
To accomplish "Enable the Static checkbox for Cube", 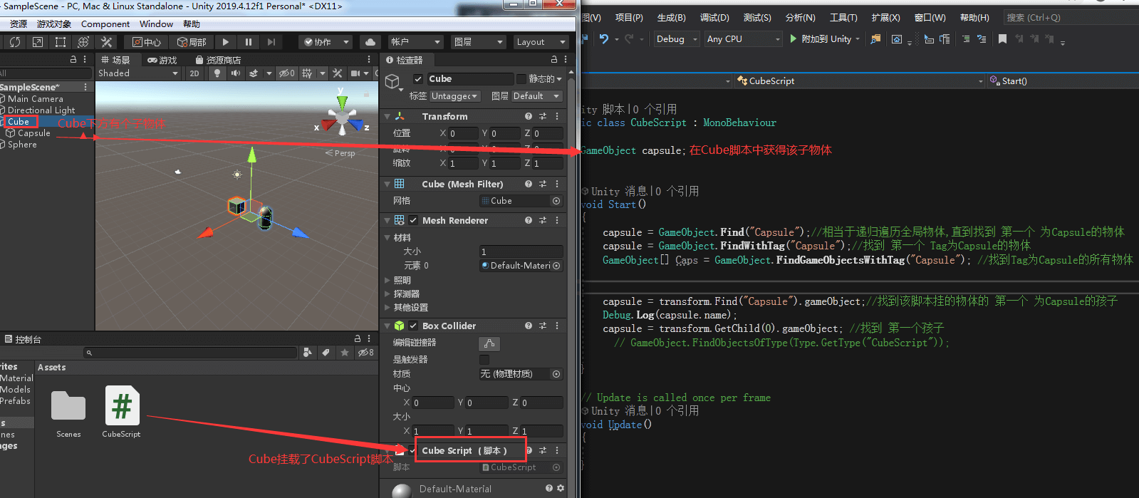I will pos(521,79).
